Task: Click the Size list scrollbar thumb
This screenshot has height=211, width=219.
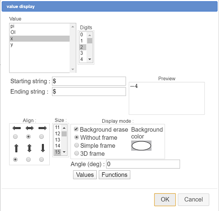Action: [64, 134]
